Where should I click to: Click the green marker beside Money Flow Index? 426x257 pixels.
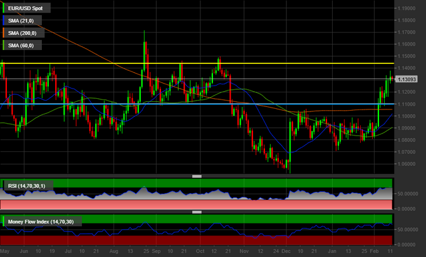point(3,222)
